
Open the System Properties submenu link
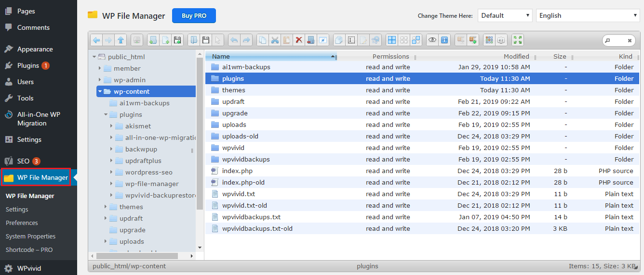pos(30,236)
